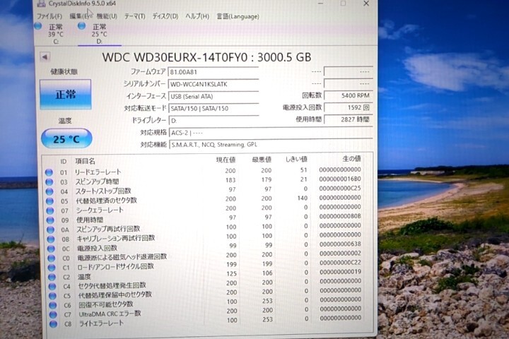
Task: Click the status icon for row 05 代替処理済のセクタ数
Action: pos(50,201)
